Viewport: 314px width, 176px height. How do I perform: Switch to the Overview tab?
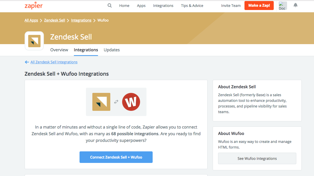point(59,50)
